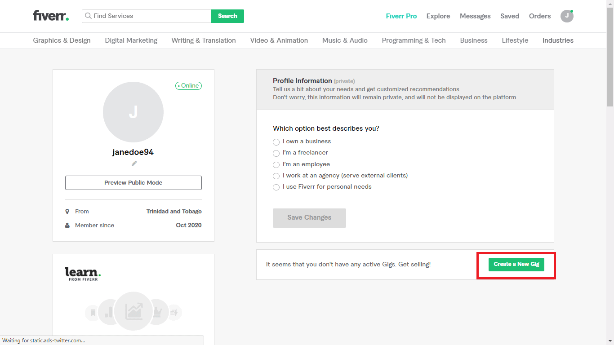
Task: Click the green Search button
Action: 227,16
